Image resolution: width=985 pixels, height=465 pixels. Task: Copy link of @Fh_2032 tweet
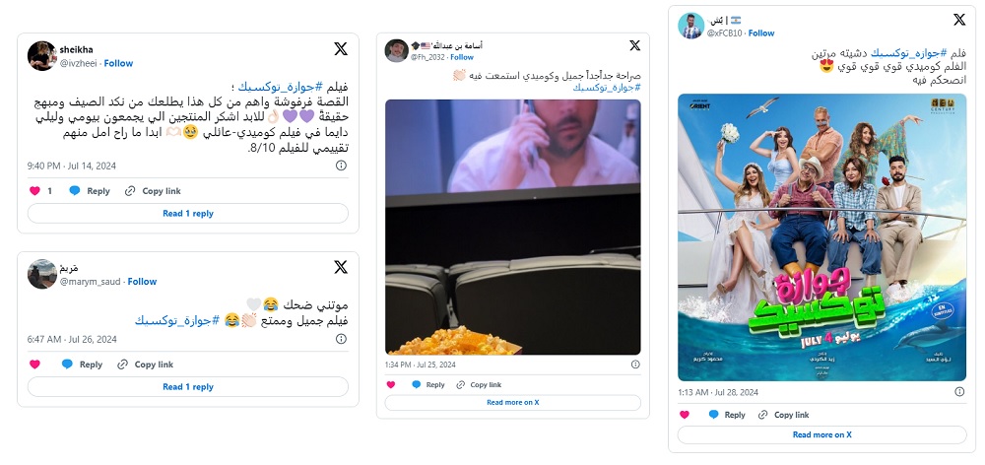pos(479,384)
